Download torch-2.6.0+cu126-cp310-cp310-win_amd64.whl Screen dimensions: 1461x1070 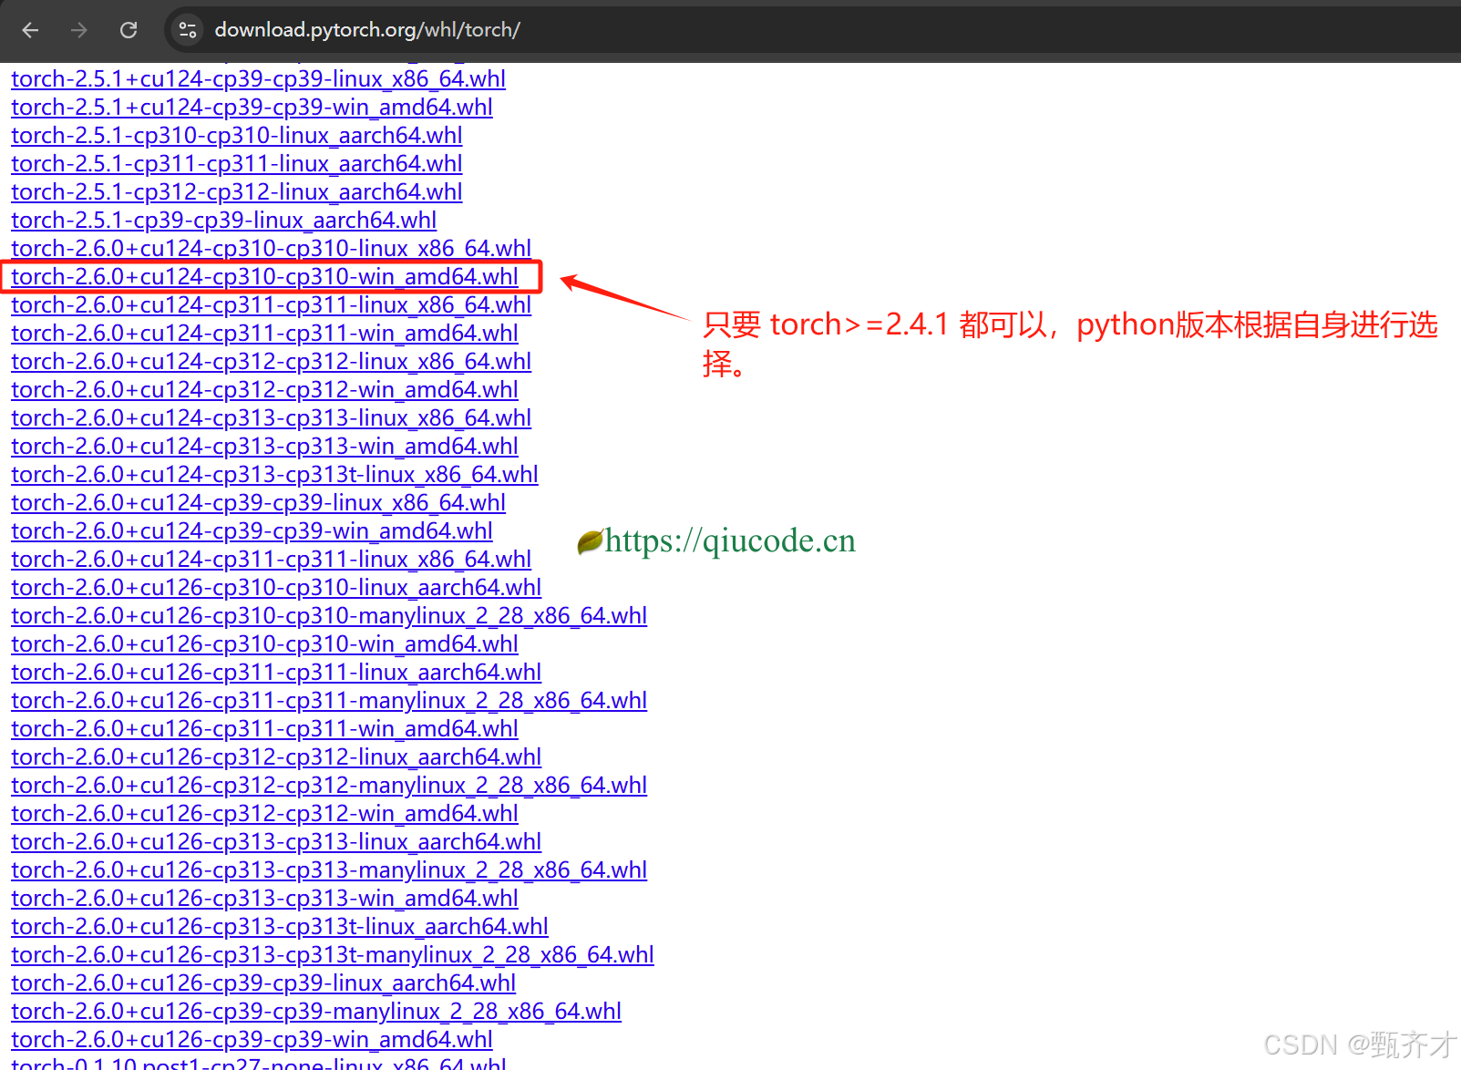click(264, 644)
